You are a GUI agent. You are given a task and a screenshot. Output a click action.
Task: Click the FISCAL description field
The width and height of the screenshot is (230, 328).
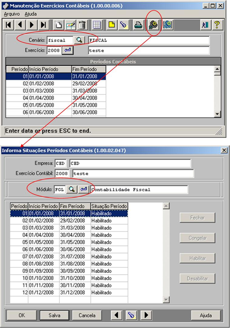[x=149, y=40]
